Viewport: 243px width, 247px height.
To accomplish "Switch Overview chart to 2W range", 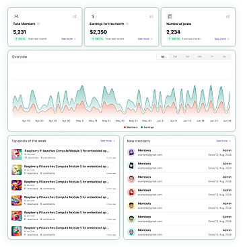I will 175,57.
